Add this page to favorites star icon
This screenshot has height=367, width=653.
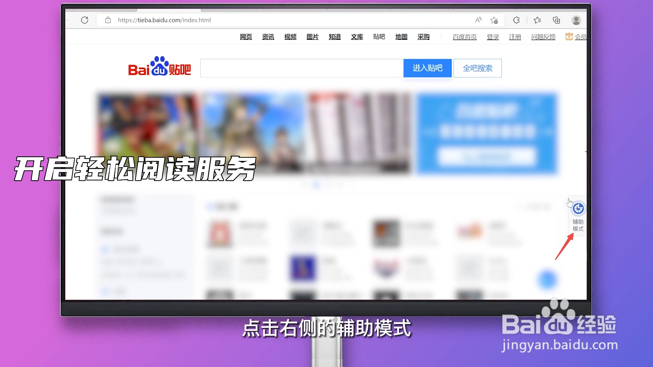point(494,20)
